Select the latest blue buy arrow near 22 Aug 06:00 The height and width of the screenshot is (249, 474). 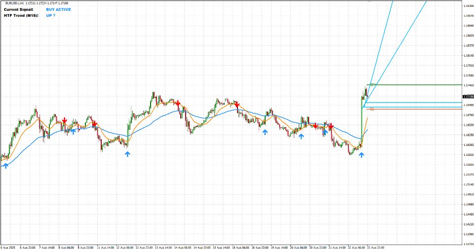coord(361,155)
